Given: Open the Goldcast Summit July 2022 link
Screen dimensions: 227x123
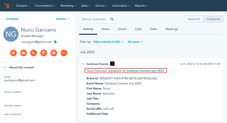Looking at the screenshot, I should coord(145,70).
